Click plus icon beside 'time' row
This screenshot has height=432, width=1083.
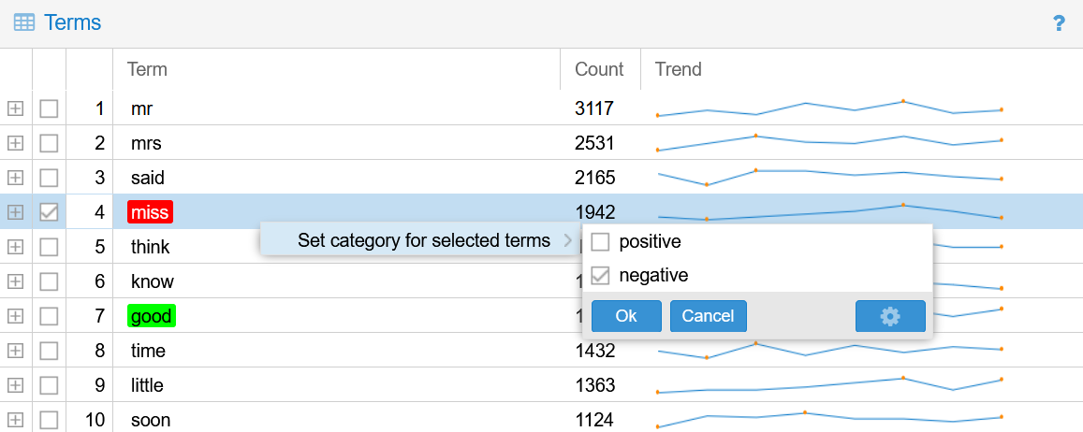[x=15, y=351]
